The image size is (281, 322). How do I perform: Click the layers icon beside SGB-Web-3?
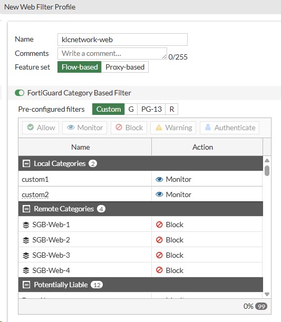point(26,256)
